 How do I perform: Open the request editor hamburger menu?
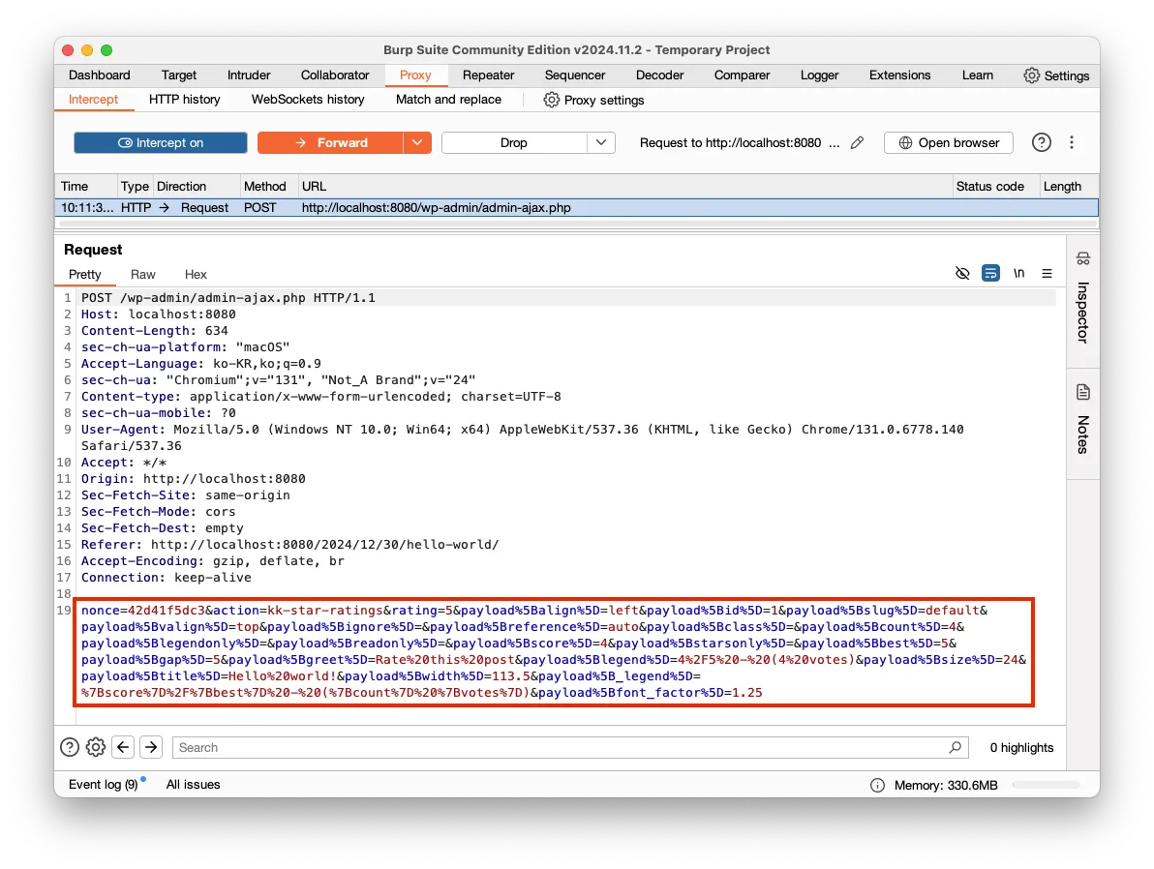click(1047, 274)
